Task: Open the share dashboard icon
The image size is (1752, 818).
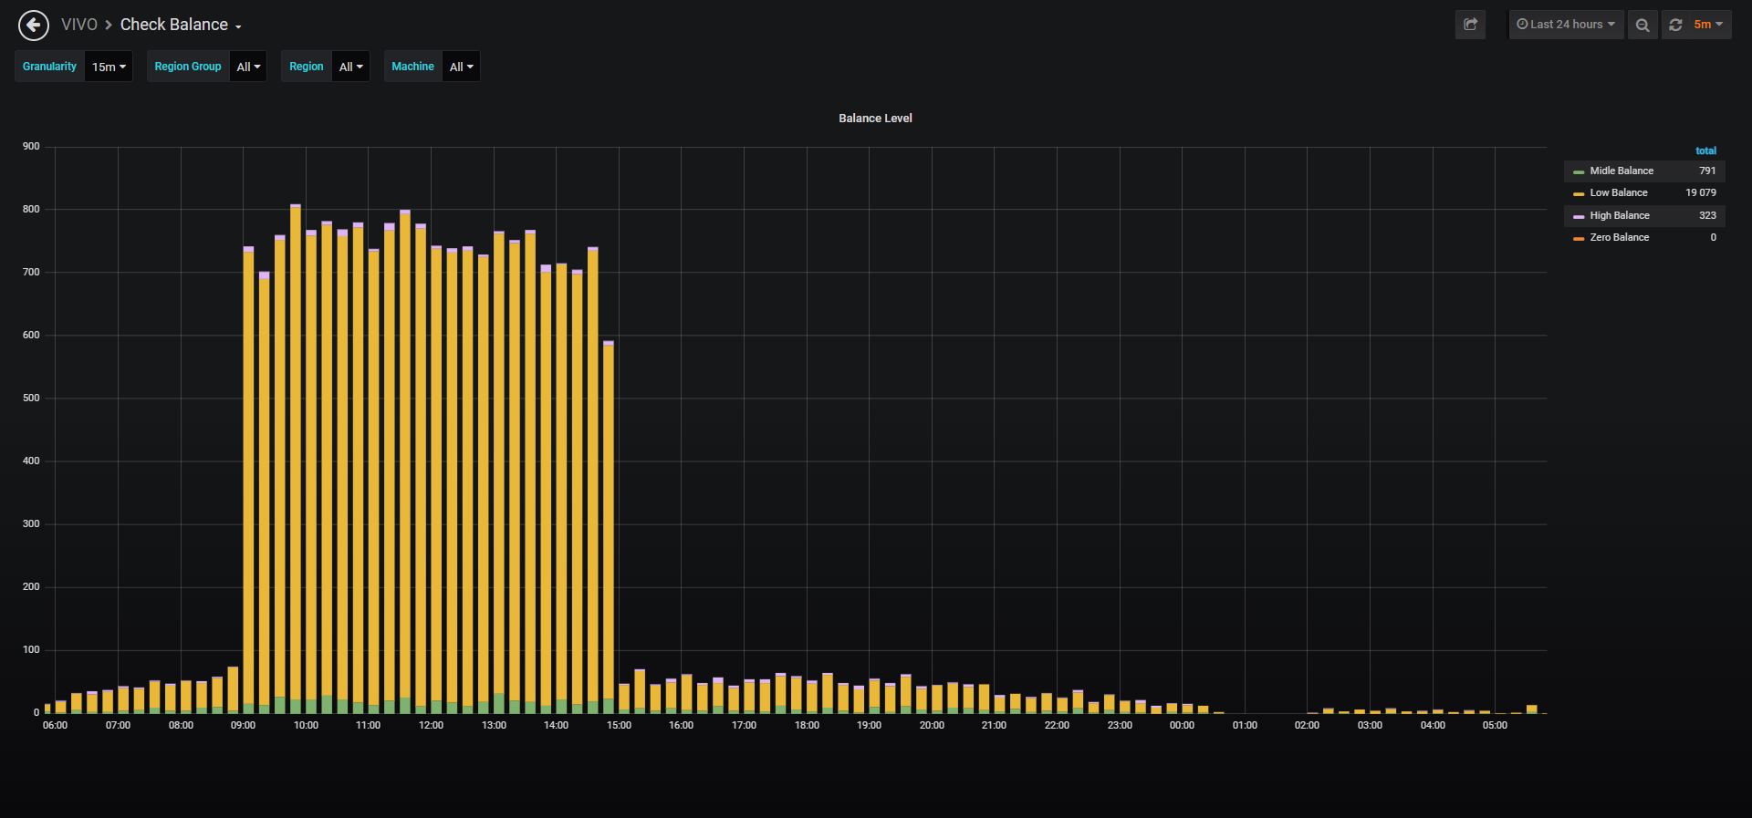Action: (1470, 25)
